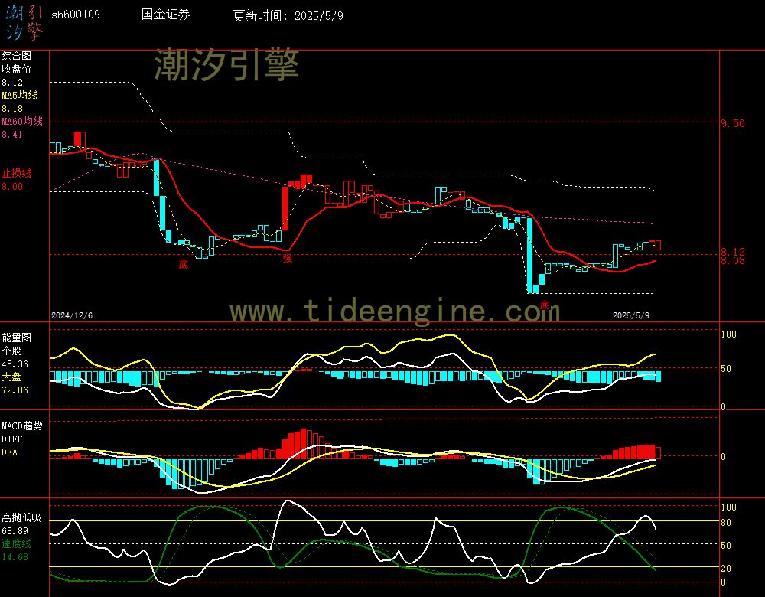Viewport: 765px width, 597px height.
Task: Select the 8.08 price axis label
Action: point(733,261)
